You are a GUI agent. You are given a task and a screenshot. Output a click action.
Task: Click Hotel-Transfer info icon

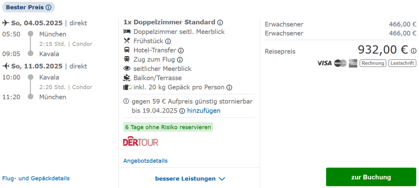181,50
